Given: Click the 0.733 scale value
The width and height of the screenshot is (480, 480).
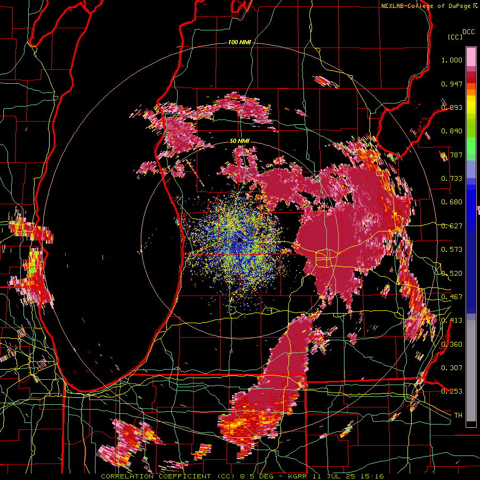Looking at the screenshot, I should click(x=452, y=179).
